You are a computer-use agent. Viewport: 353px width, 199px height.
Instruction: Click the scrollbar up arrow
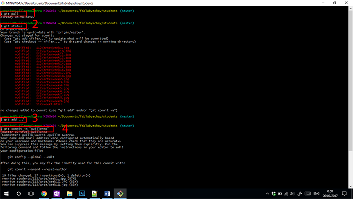[351, 9]
